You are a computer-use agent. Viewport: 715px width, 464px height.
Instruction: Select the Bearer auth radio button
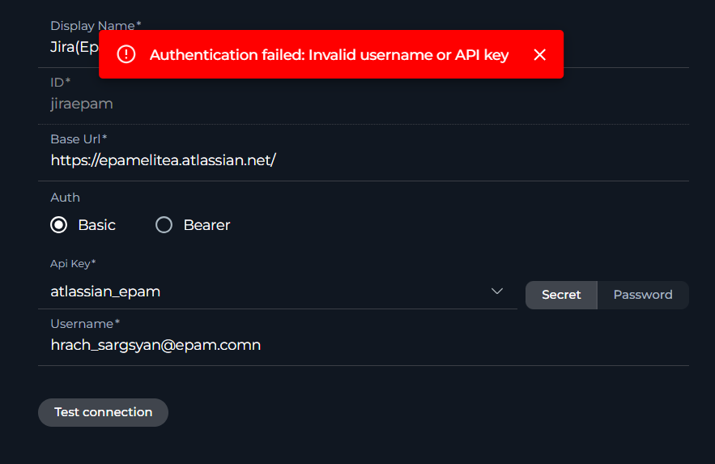[x=164, y=225]
